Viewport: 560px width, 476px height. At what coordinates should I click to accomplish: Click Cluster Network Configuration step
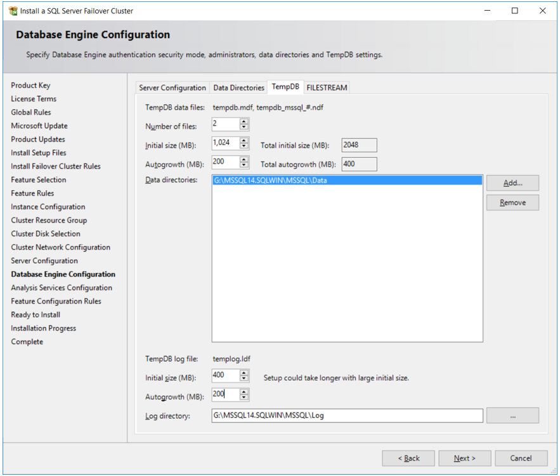click(61, 247)
